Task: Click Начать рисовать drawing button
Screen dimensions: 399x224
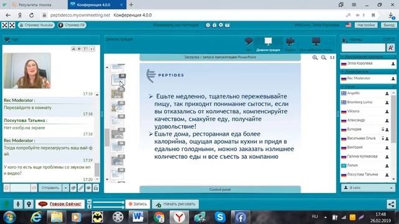Action: click(176, 204)
